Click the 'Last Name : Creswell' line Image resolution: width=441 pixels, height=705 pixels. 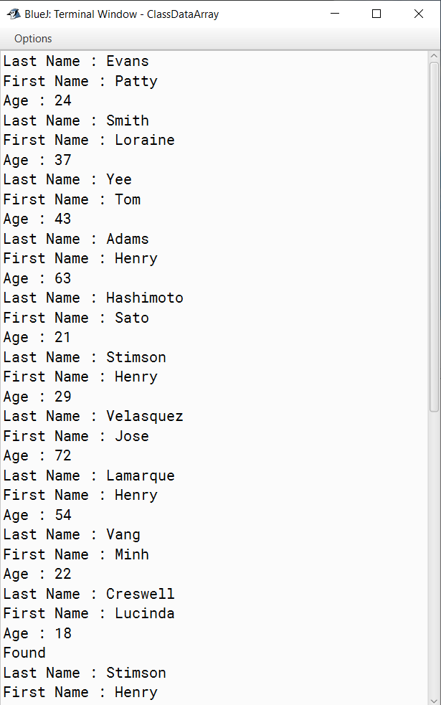89,594
